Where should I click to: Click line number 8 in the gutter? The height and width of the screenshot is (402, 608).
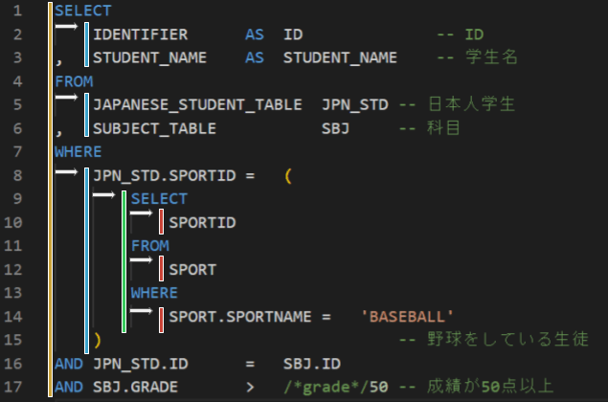tap(17, 175)
